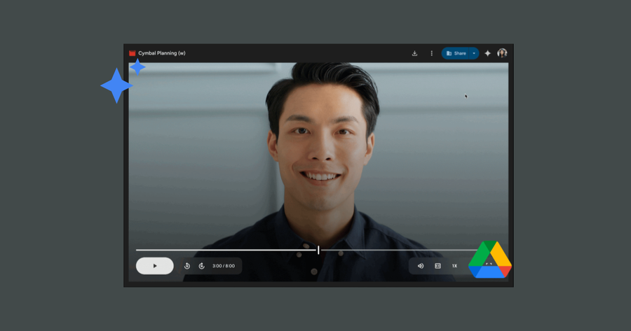Open the account profile avatar
The height and width of the screenshot is (331, 631).
tap(502, 53)
